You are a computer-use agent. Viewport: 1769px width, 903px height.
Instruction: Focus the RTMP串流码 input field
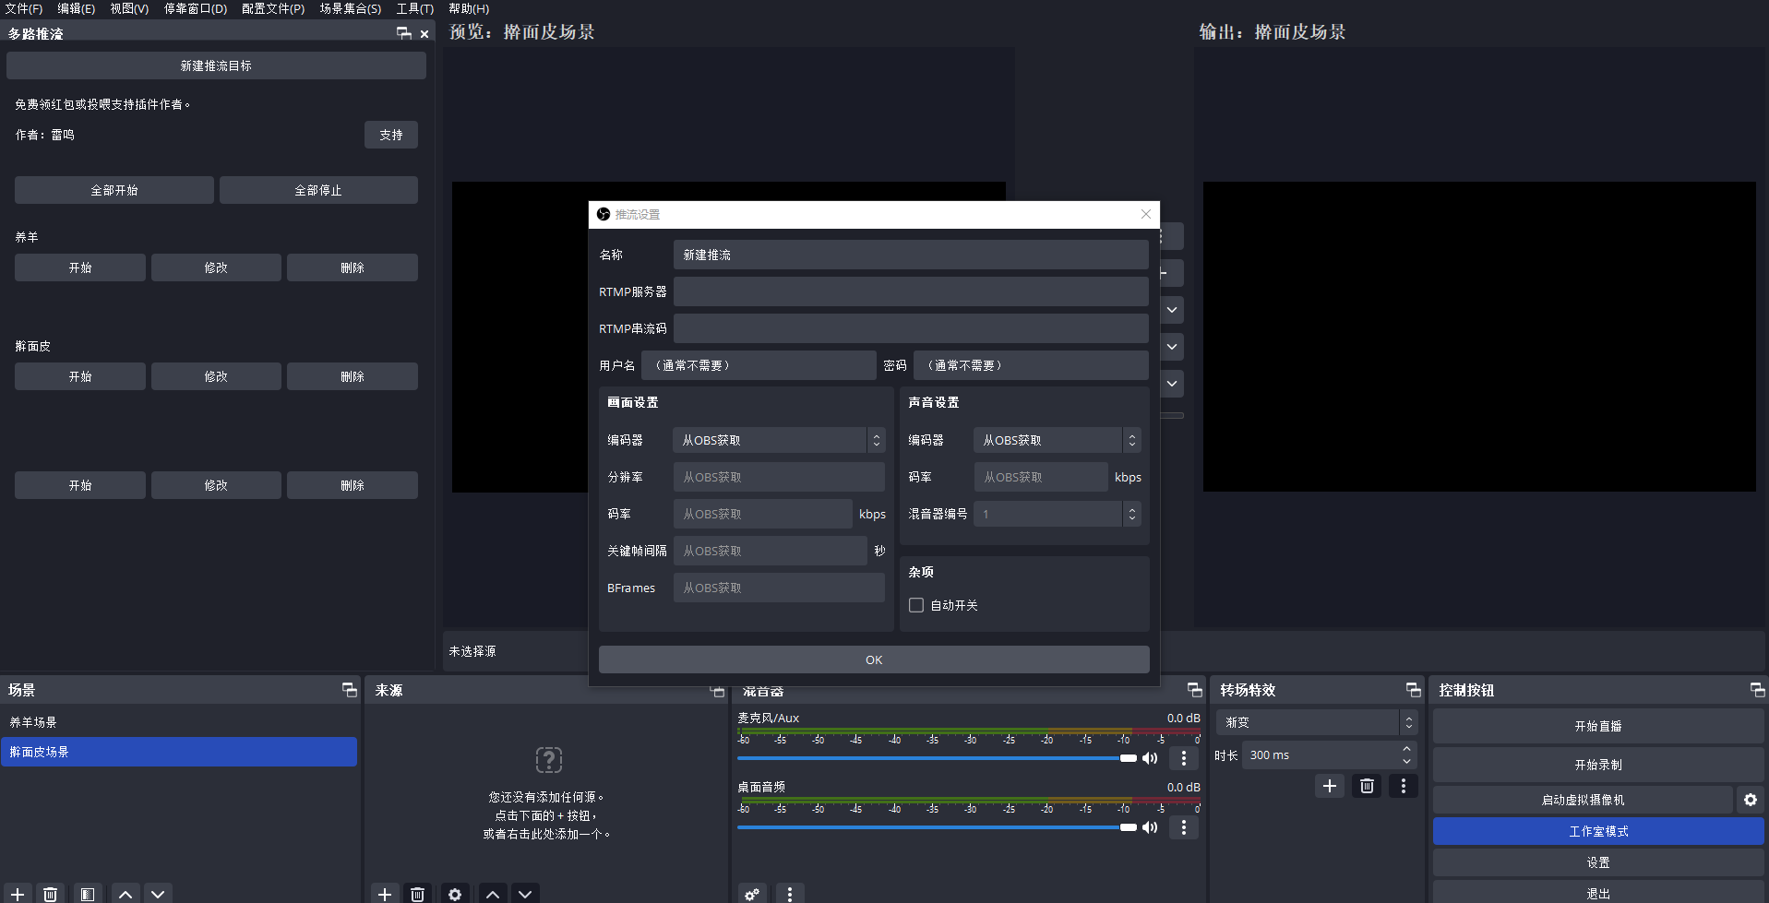911,328
